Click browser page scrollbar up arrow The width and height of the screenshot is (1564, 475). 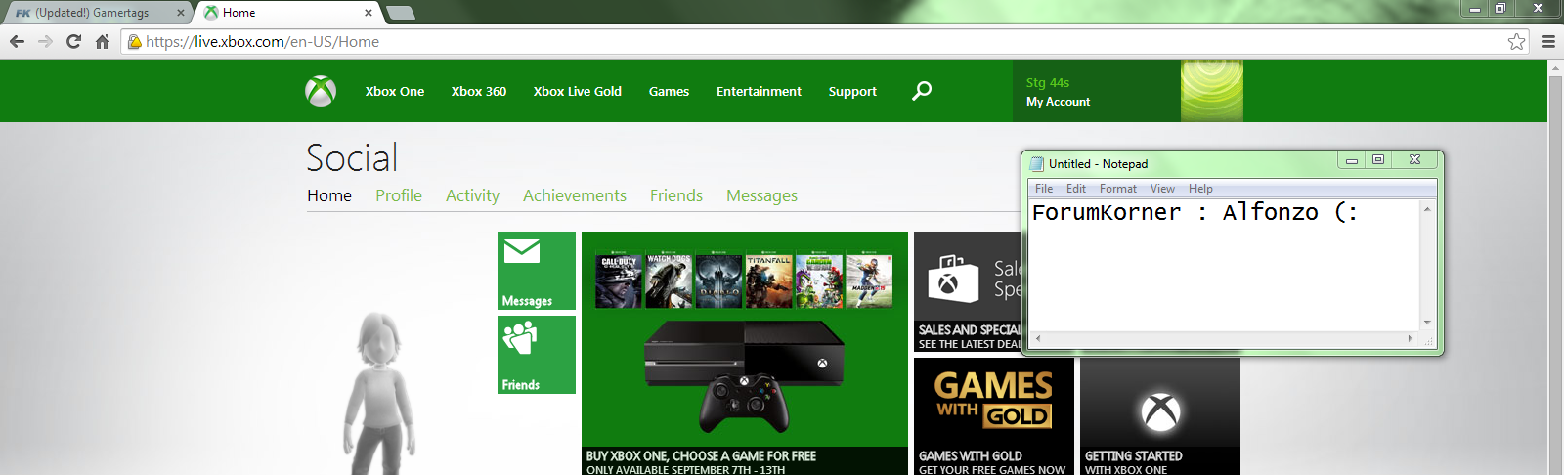[1555, 68]
